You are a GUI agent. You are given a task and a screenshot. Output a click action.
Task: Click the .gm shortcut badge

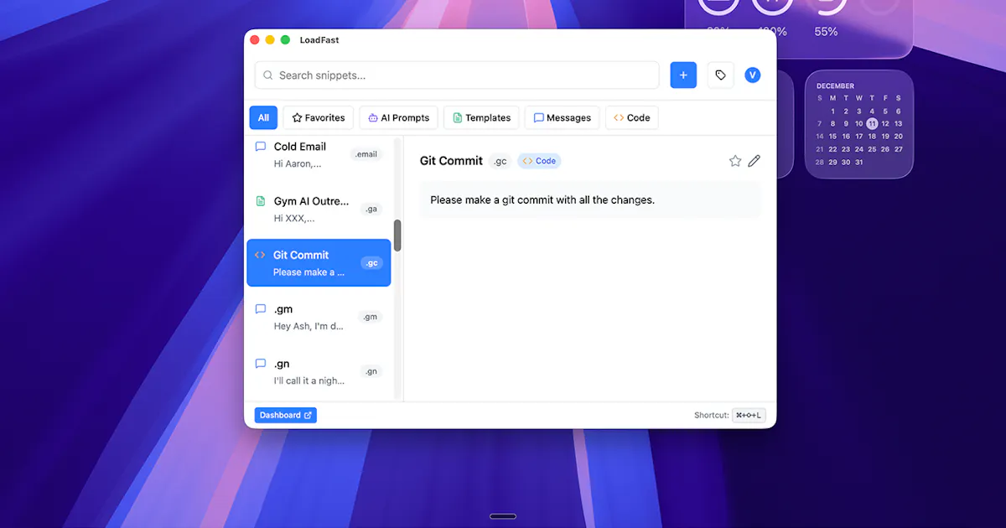[370, 317]
